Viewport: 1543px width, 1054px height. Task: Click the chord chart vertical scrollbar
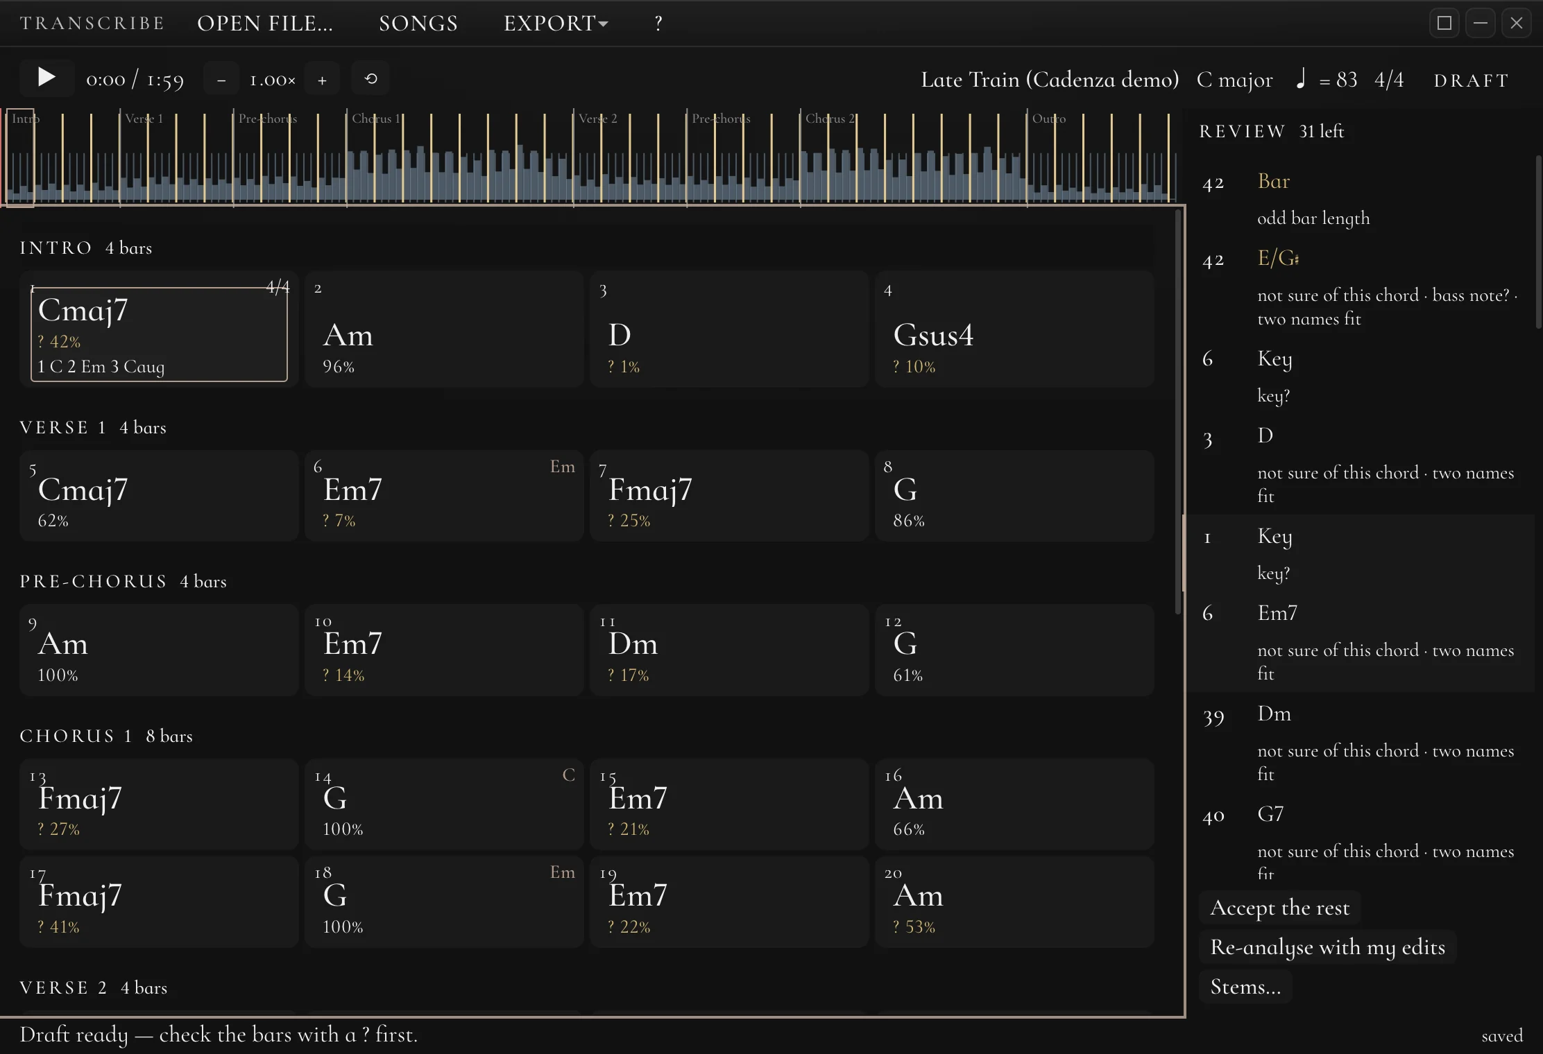tap(1177, 413)
